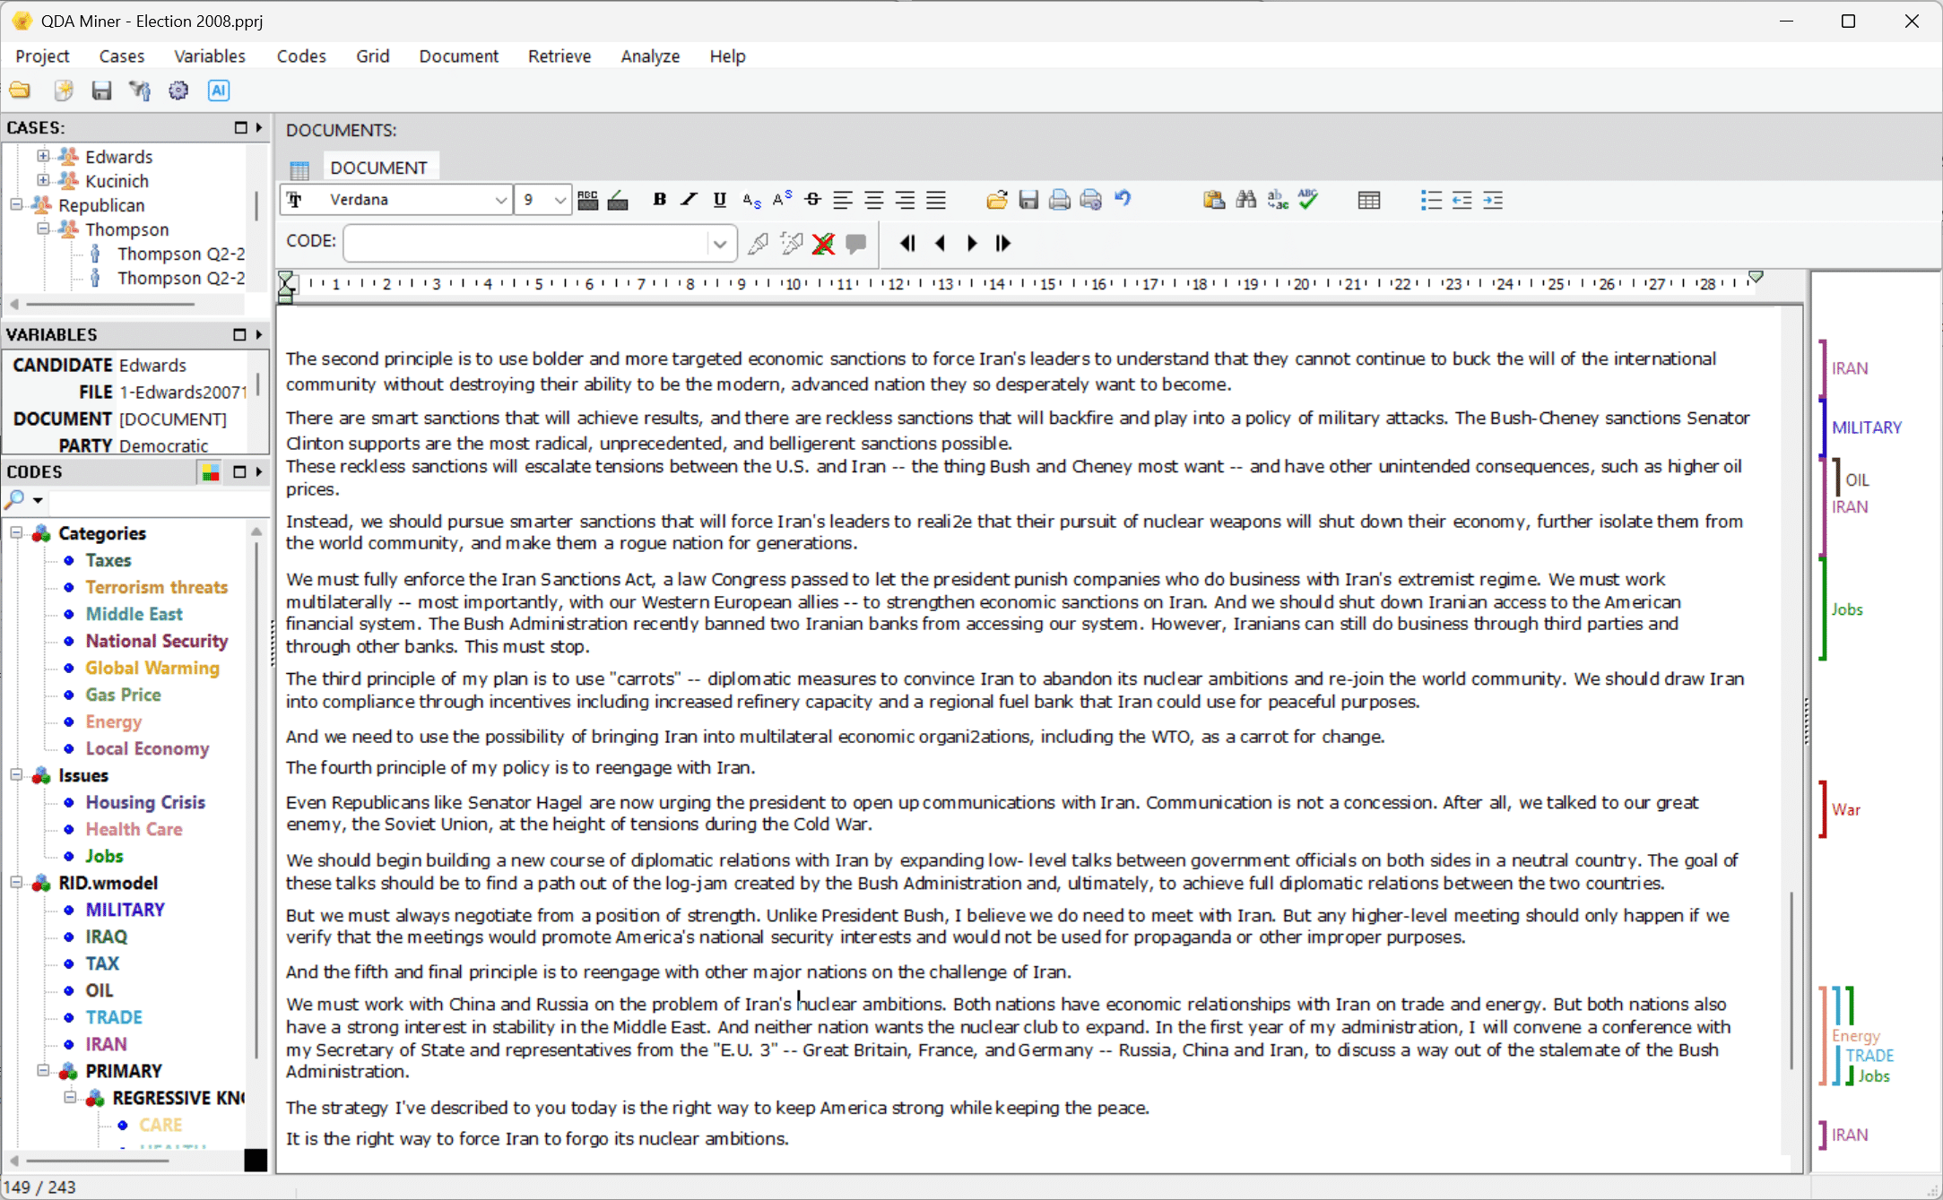Open the font size dropdown
1943x1200 pixels.
tap(559, 200)
